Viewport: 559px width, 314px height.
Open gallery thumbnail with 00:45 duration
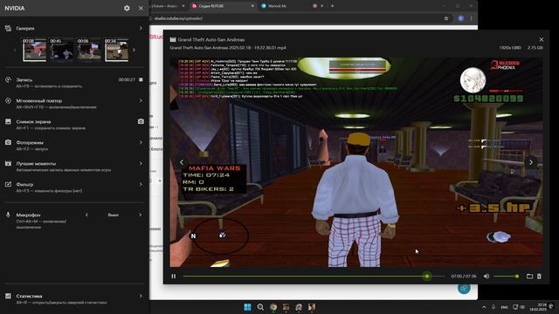(61, 50)
